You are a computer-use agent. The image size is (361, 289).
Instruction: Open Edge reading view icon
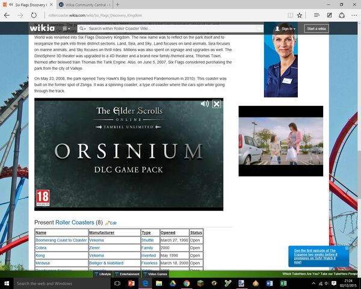click(291, 16)
